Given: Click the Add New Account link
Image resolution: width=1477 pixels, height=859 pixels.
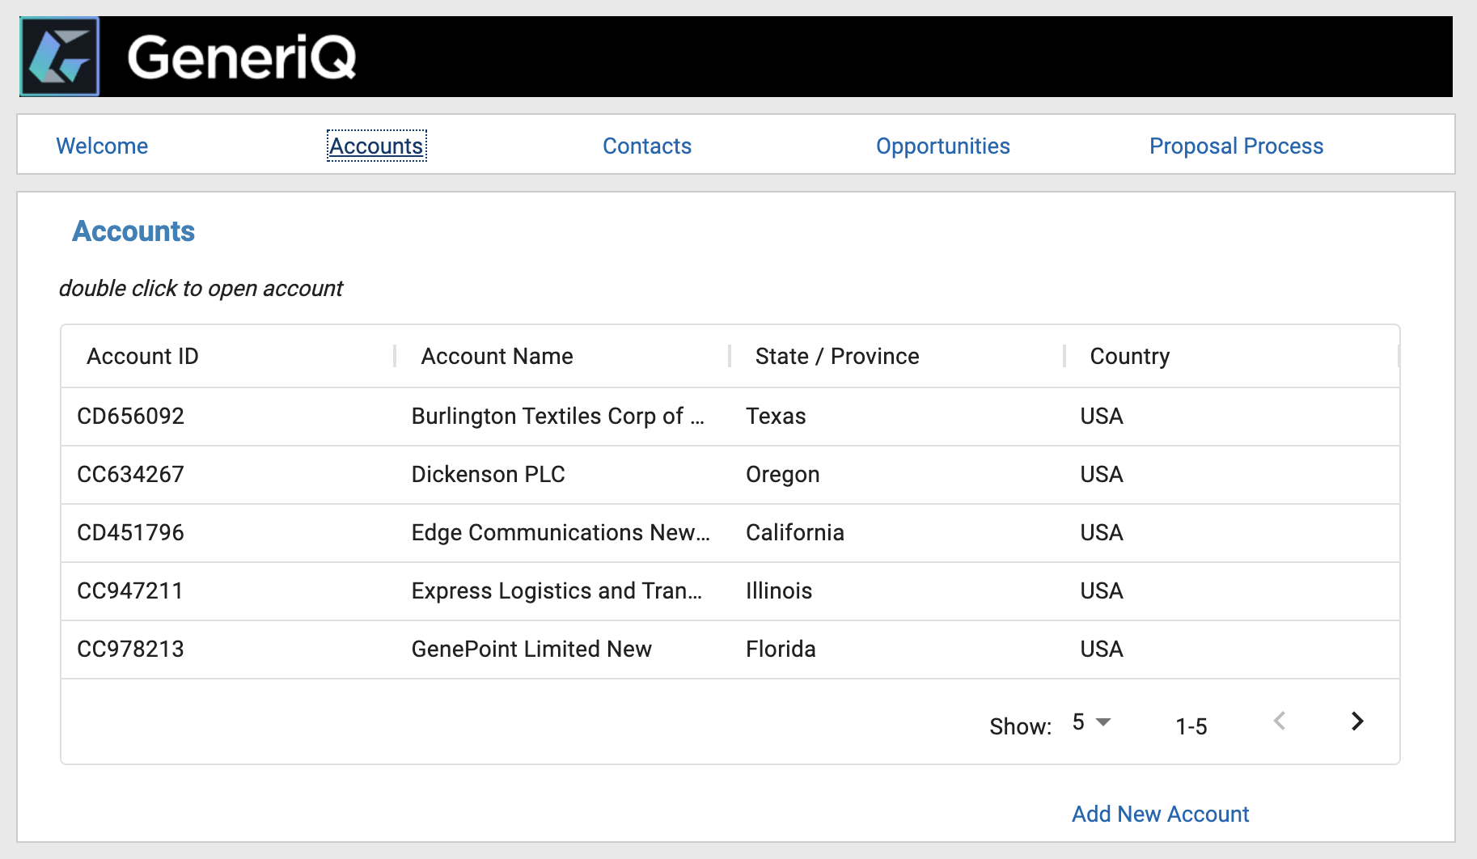Looking at the screenshot, I should point(1160,814).
